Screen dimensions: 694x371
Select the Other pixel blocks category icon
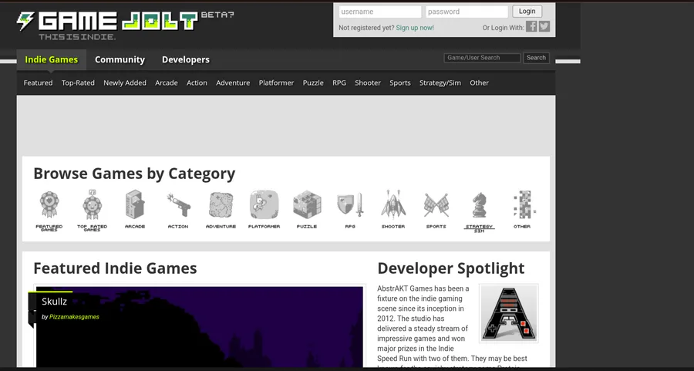[524, 204]
